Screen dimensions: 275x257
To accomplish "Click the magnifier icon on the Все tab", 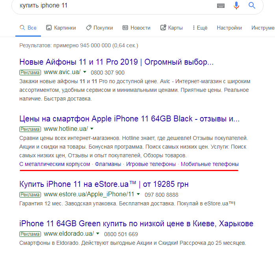I will [x=22, y=28].
